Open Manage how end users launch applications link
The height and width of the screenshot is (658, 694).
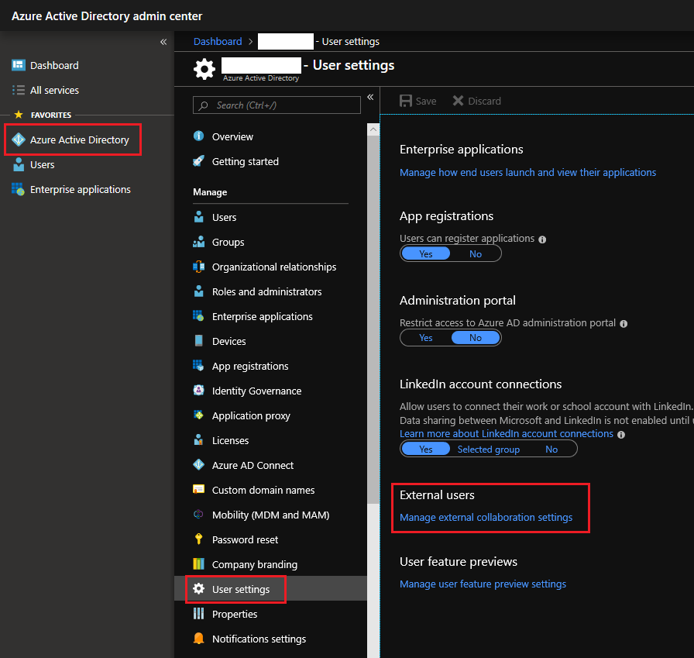tap(527, 172)
